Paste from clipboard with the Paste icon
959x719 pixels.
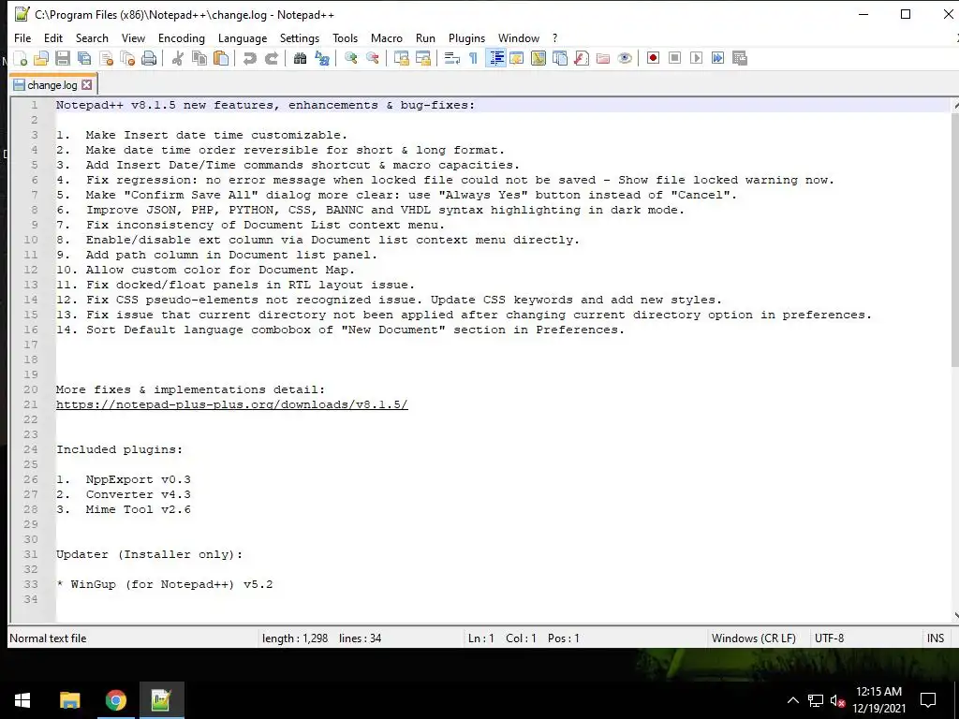click(x=221, y=58)
